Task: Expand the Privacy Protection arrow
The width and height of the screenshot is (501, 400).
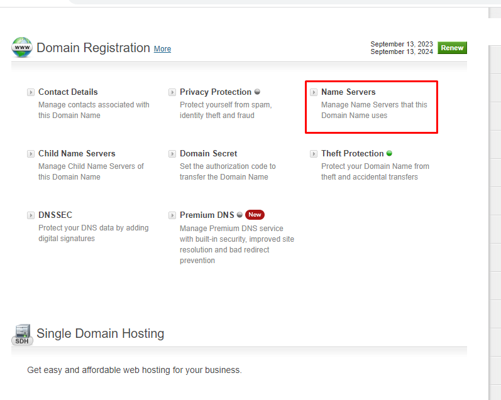Action: click(172, 92)
